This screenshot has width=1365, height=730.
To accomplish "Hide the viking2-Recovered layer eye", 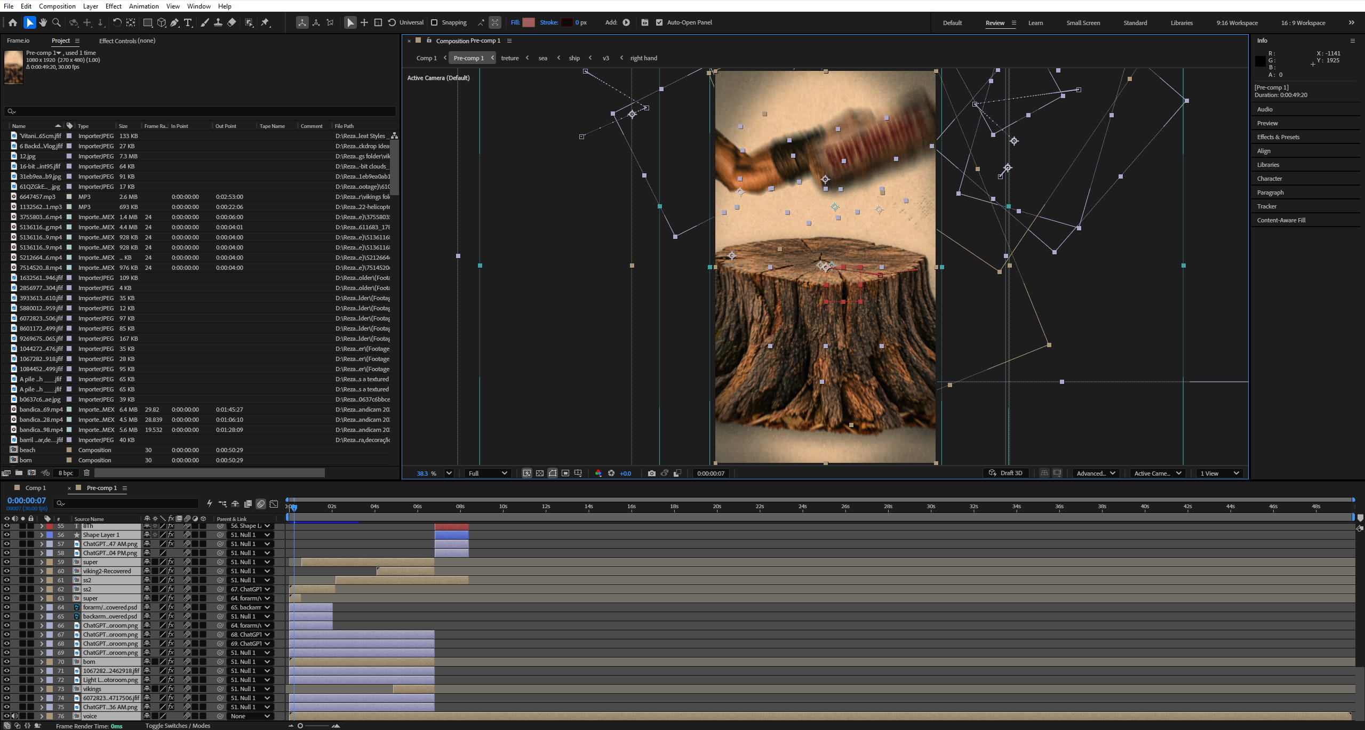I will pyautogui.click(x=6, y=571).
